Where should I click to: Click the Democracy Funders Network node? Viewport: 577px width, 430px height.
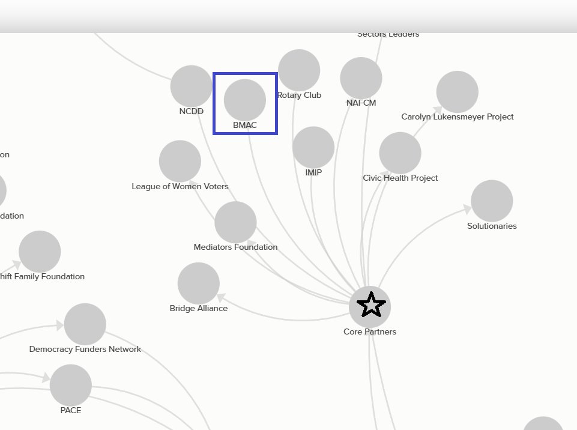[85, 324]
